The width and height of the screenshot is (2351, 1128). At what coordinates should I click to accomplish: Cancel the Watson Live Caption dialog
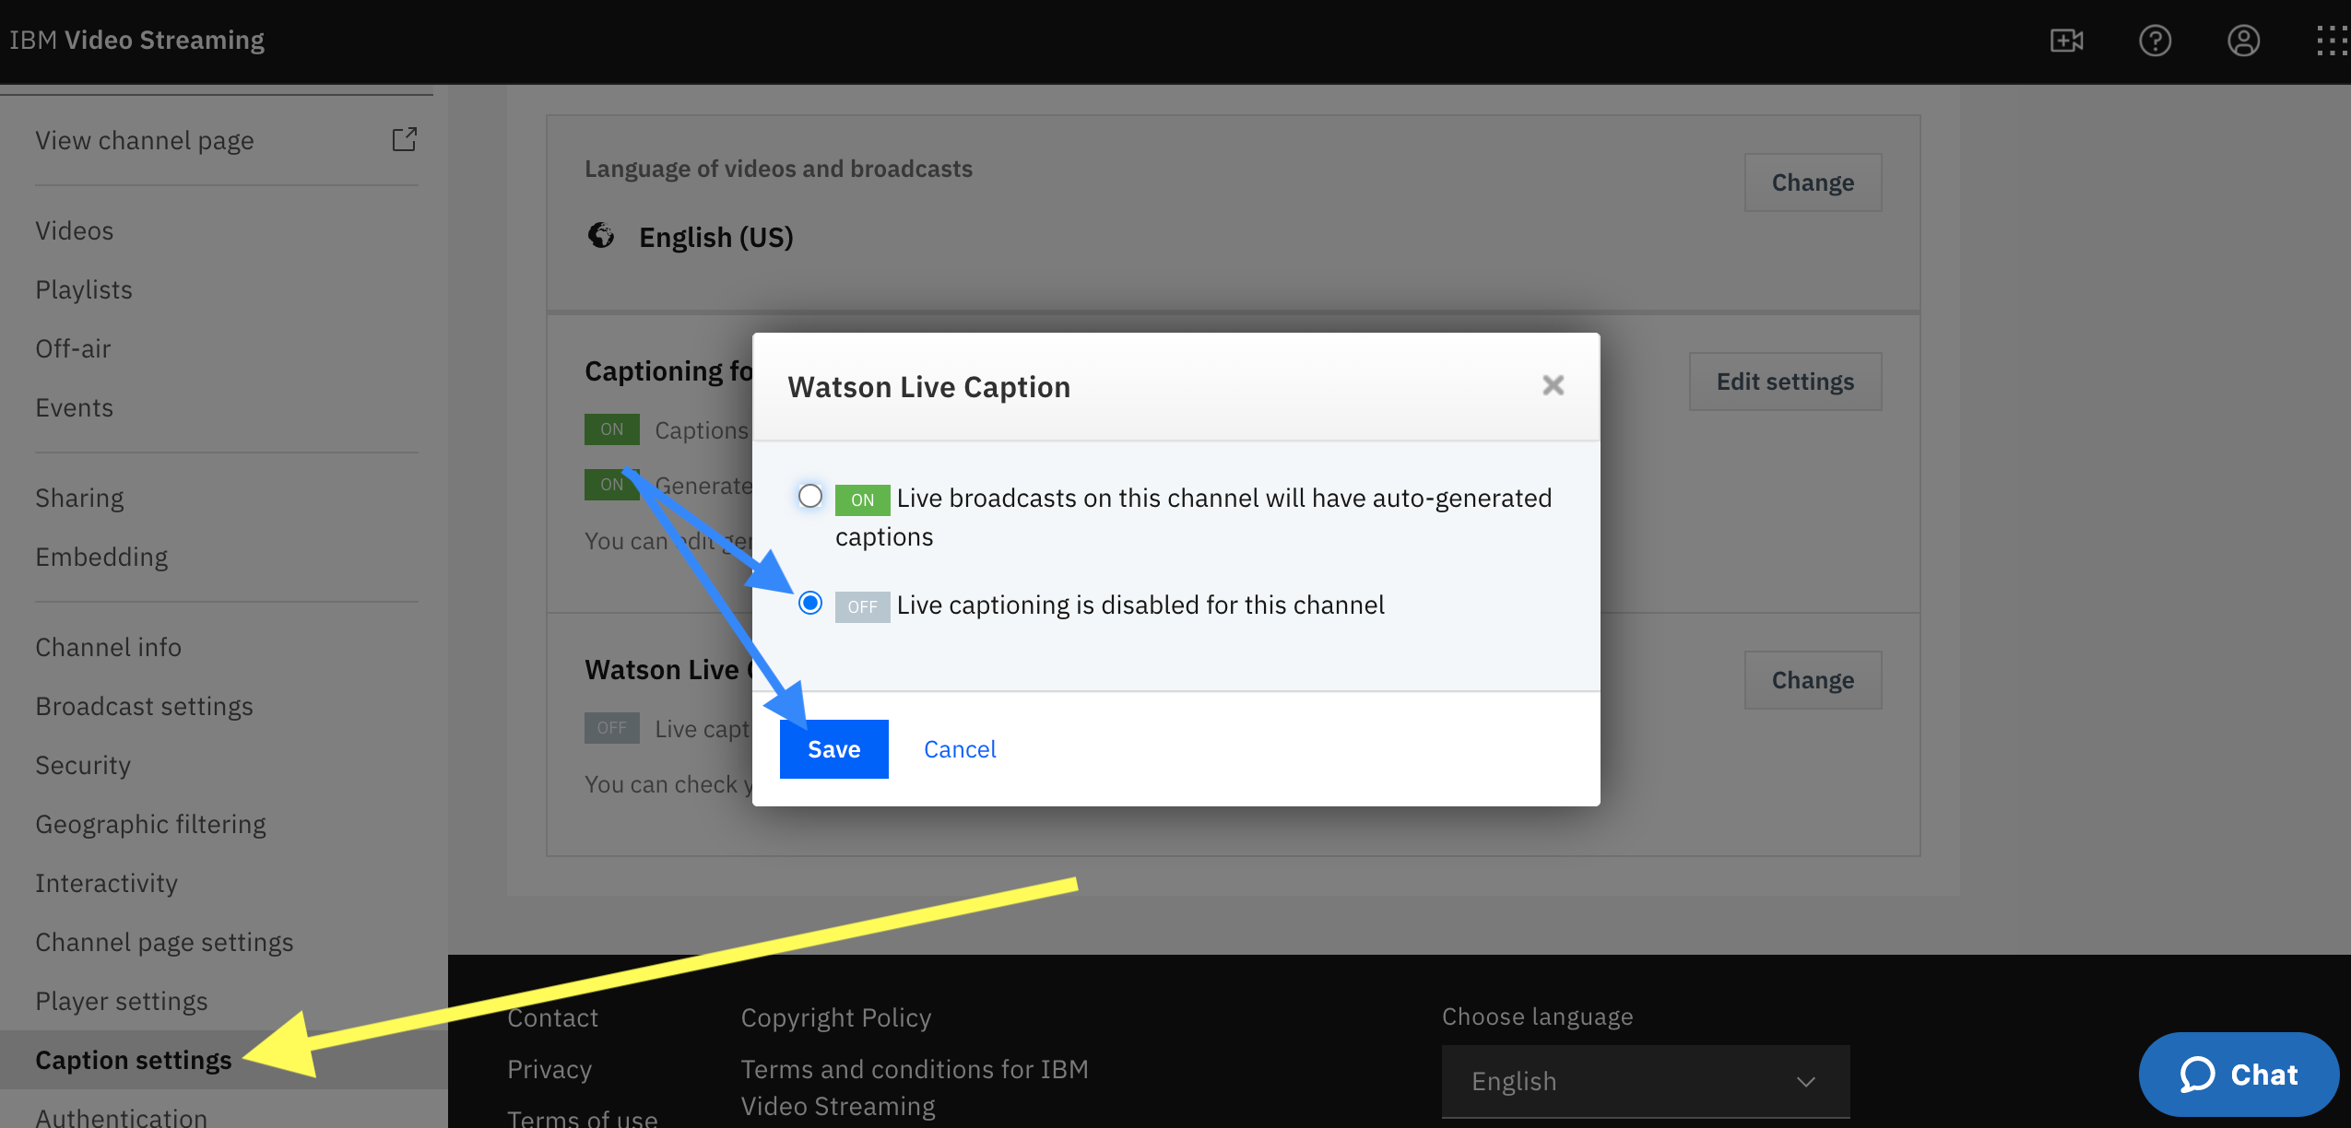point(960,749)
